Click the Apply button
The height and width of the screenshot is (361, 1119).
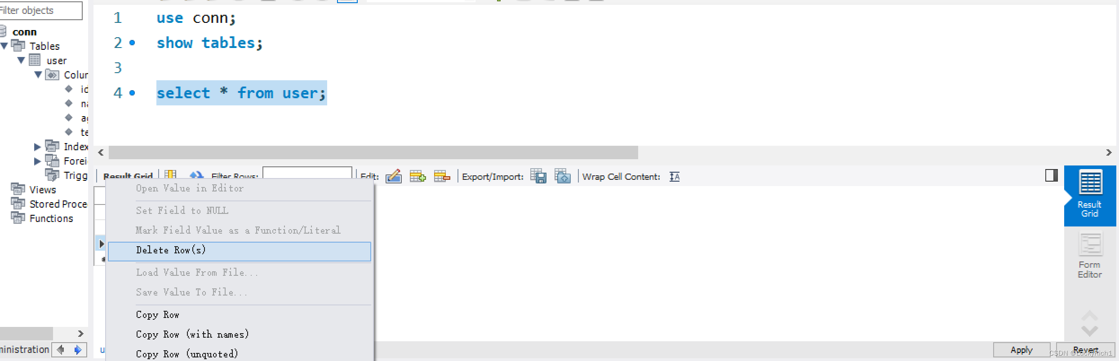click(1021, 350)
